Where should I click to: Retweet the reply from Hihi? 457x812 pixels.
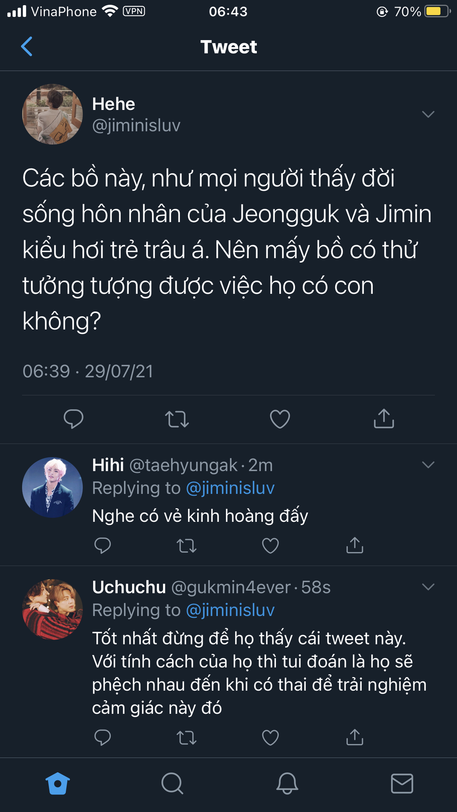(x=187, y=546)
